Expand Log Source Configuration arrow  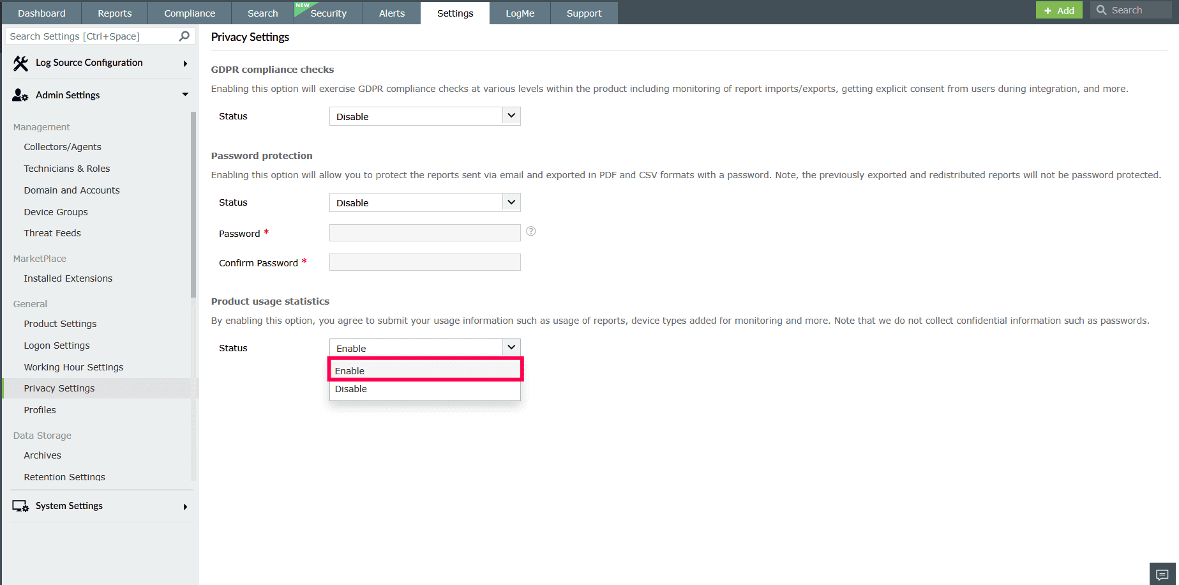(x=185, y=63)
